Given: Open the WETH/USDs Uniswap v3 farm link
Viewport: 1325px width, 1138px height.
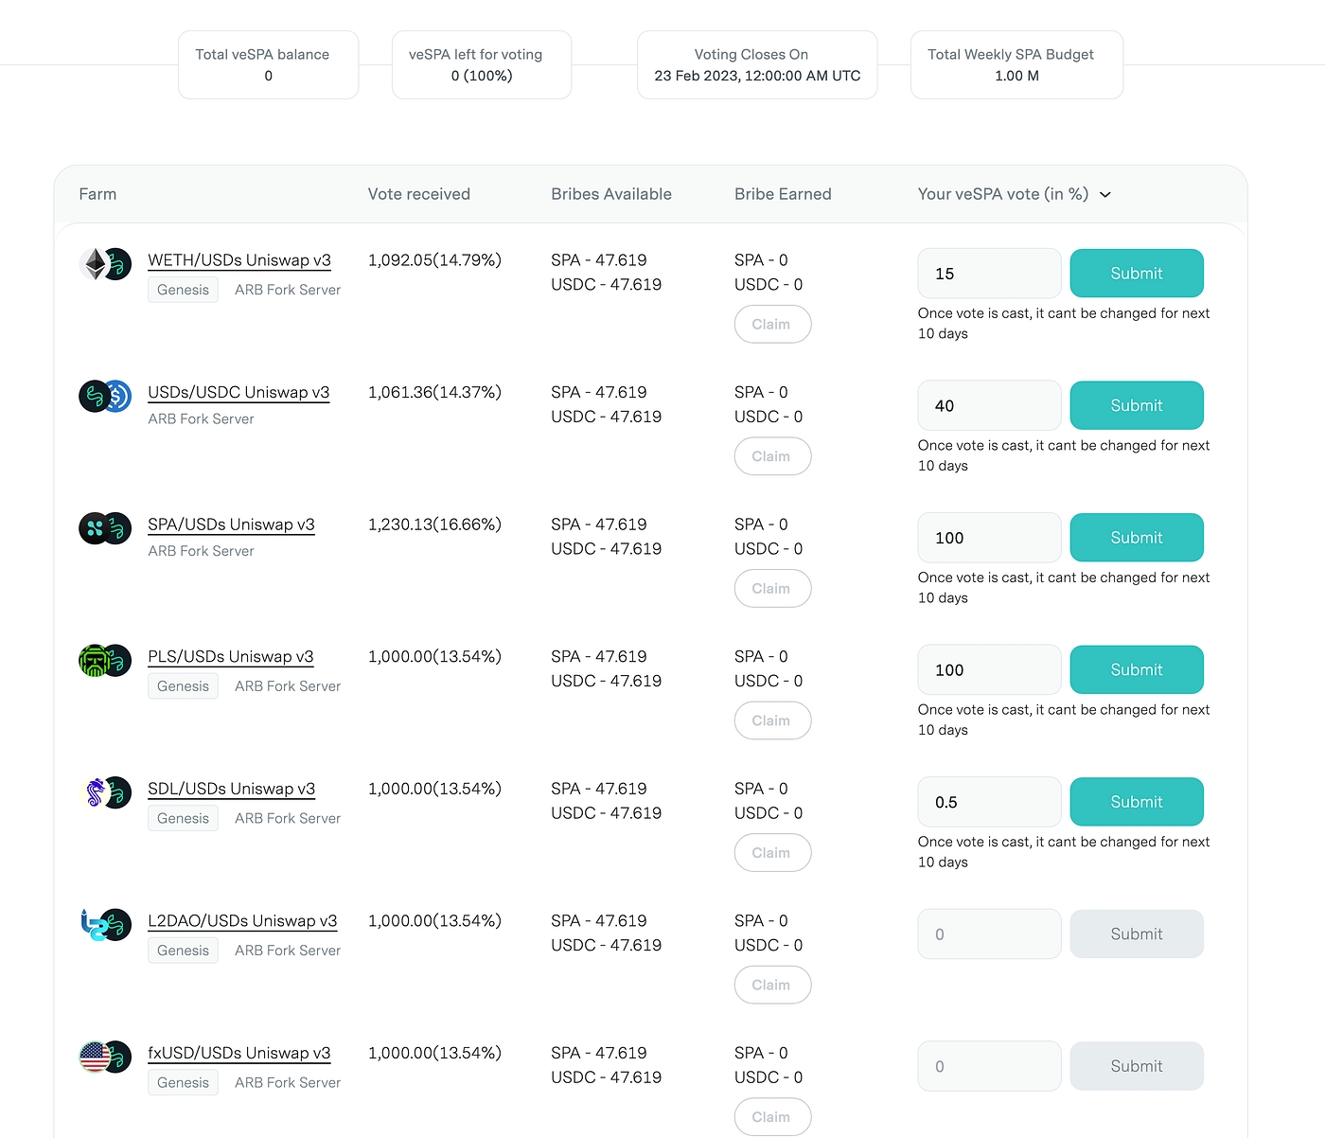Looking at the screenshot, I should pyautogui.click(x=239, y=260).
